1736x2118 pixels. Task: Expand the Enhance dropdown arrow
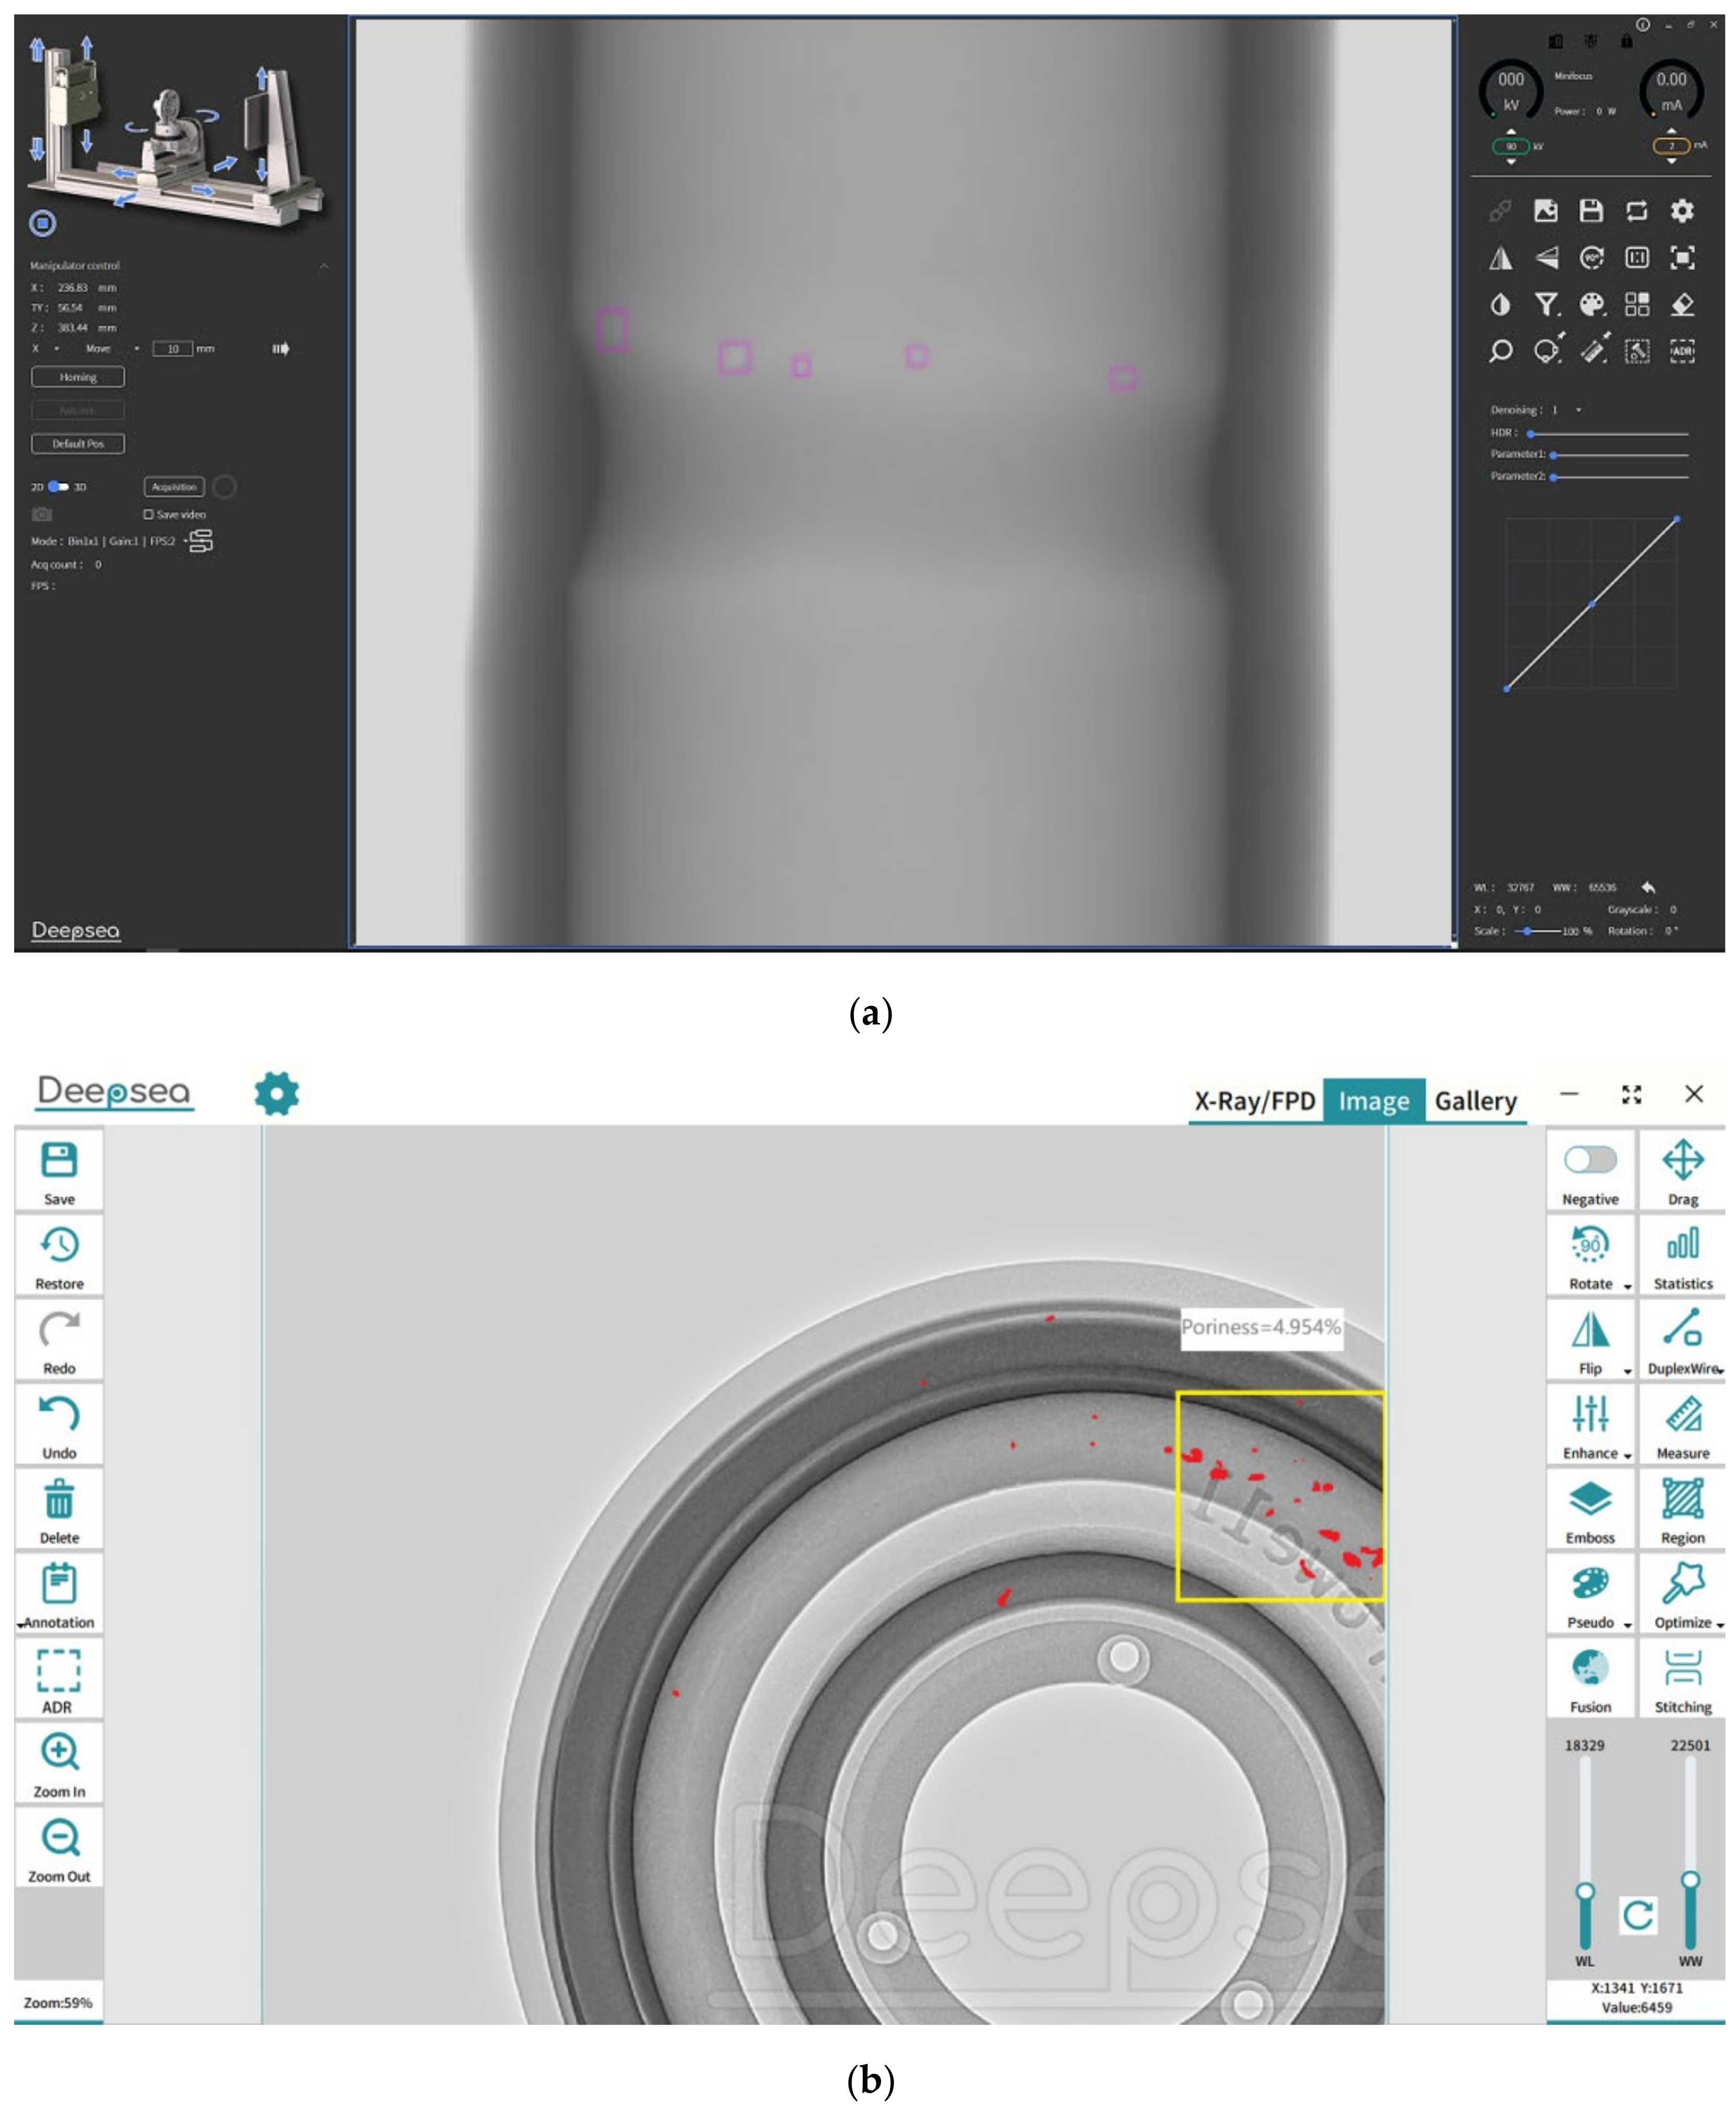click(1627, 1457)
